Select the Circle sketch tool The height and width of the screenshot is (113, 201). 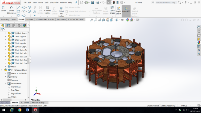coord(24,7)
